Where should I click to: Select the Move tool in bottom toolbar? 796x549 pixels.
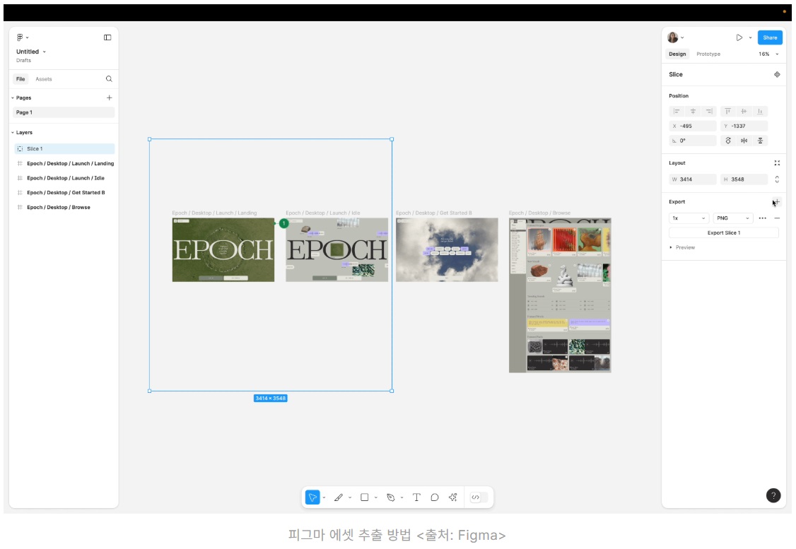click(312, 497)
